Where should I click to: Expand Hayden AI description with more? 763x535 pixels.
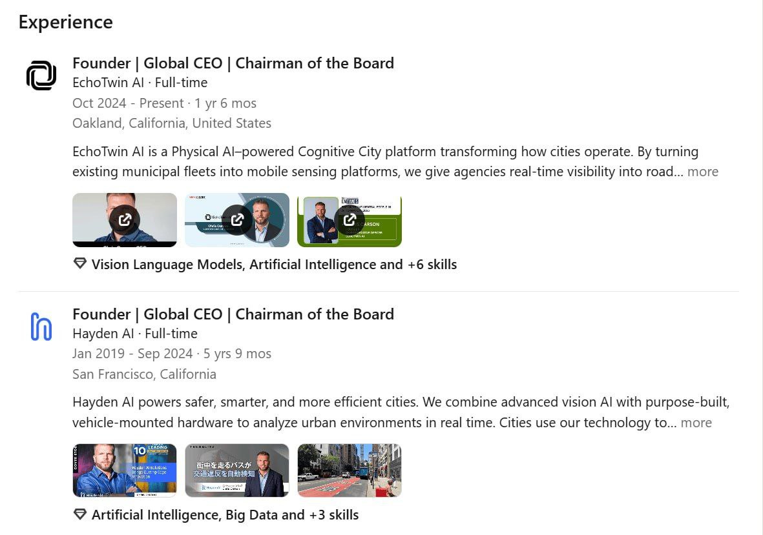[696, 423]
